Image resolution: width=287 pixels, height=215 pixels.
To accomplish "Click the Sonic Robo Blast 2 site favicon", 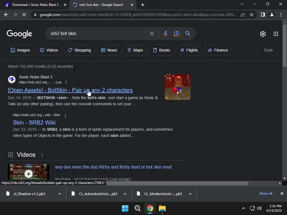I will point(12,80).
